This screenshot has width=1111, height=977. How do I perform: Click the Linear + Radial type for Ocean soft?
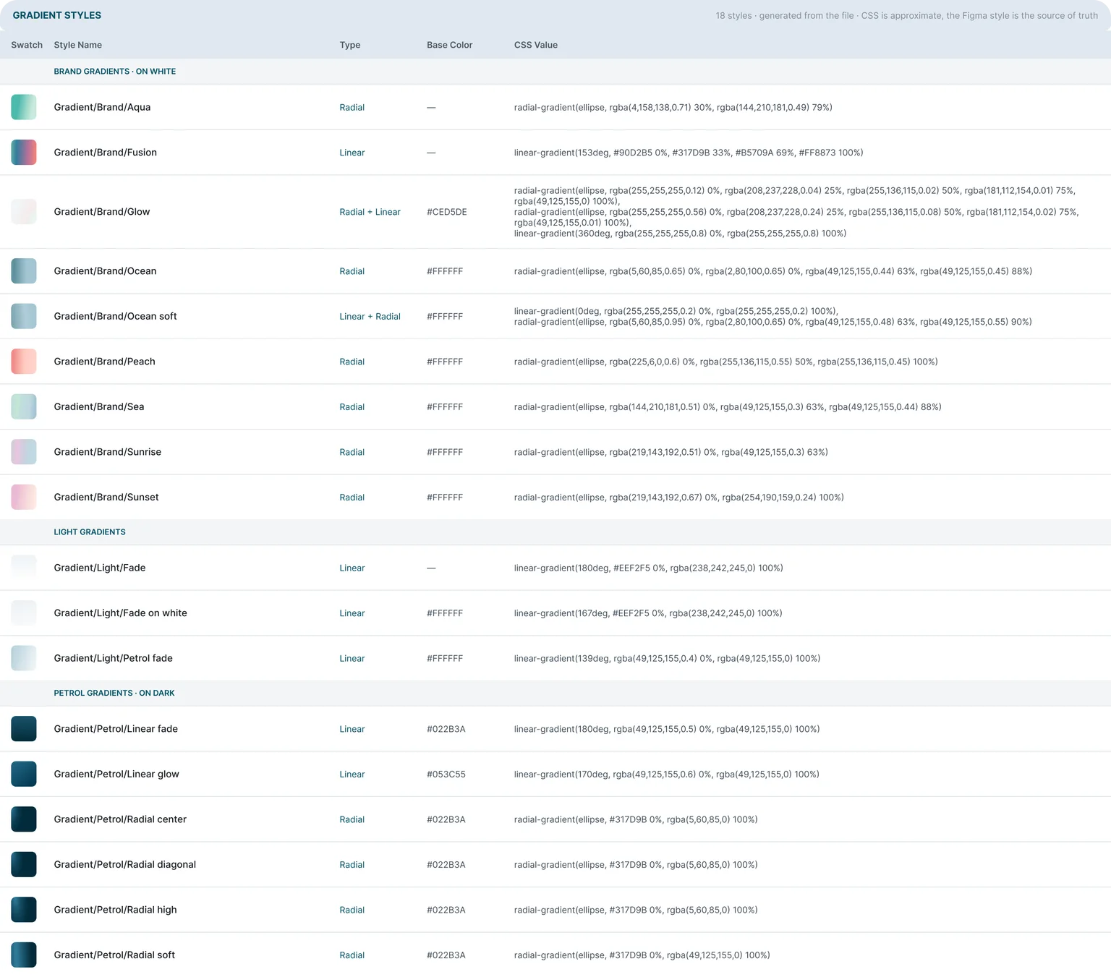(370, 317)
